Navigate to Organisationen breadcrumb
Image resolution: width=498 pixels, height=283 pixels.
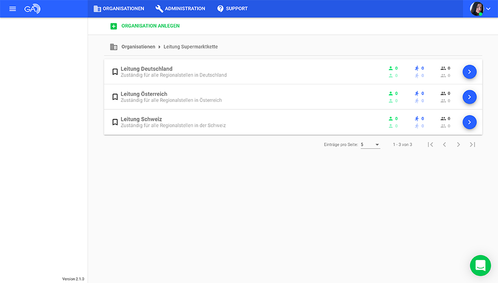coord(138,47)
